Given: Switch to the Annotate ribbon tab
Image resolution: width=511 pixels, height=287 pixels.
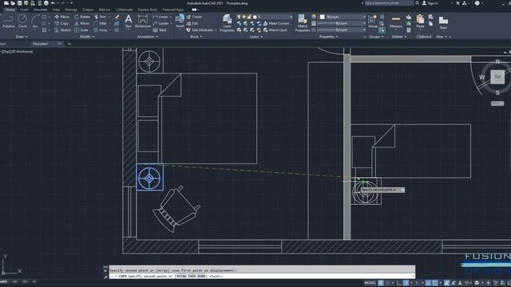Looking at the screenshot, I should [x=41, y=10].
